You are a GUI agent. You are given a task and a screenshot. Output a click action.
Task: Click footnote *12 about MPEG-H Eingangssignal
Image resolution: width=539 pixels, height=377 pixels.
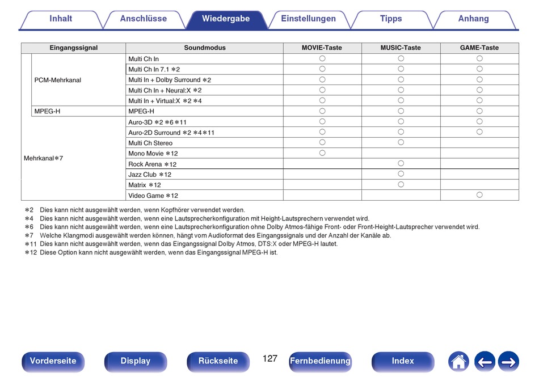point(151,253)
